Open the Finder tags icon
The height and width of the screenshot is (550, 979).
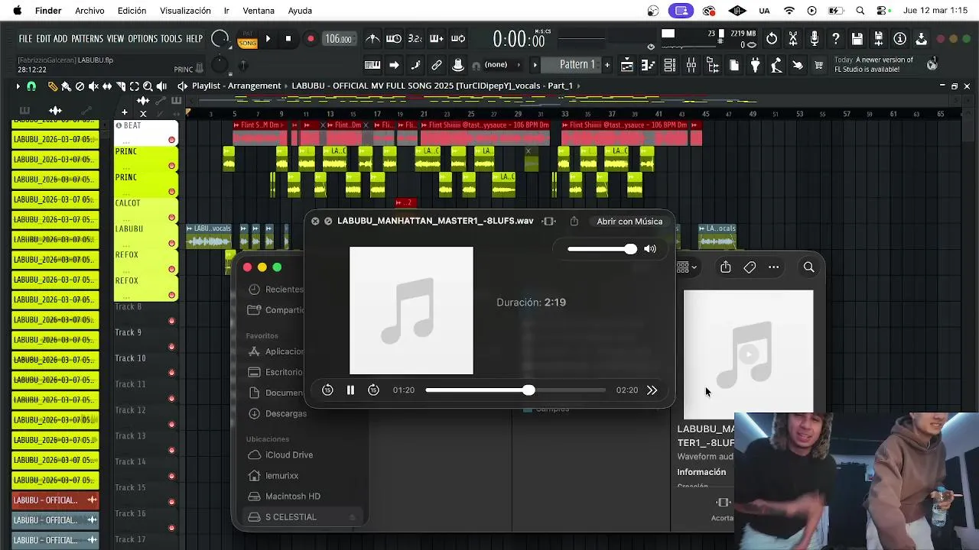coord(750,267)
